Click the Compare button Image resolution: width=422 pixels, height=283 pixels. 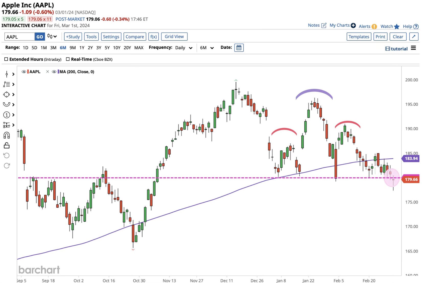click(x=135, y=37)
